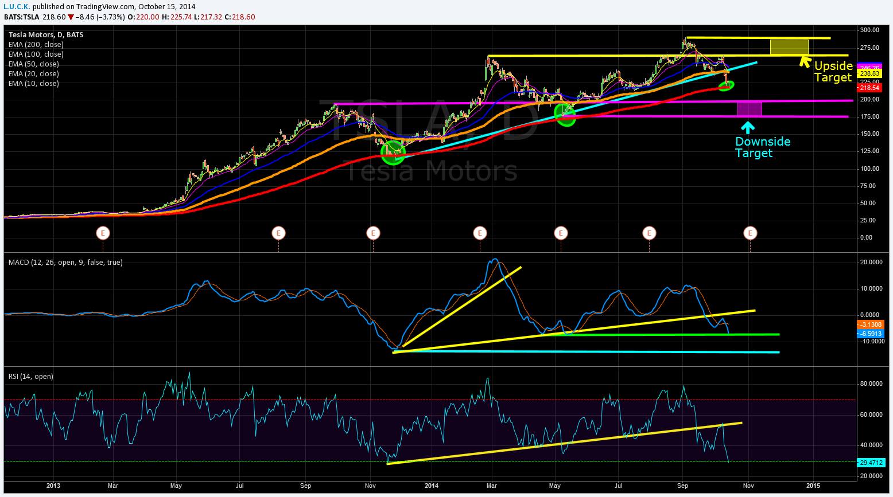
Task: Open the earnings marker near February 2013
Action: tap(103, 233)
